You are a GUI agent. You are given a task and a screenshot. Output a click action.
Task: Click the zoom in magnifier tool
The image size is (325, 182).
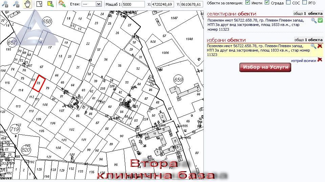pos(5,4)
